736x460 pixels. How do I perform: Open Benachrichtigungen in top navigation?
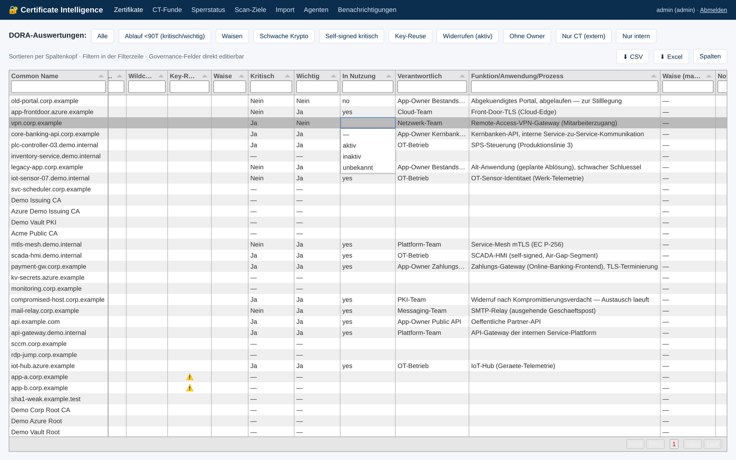[x=367, y=10]
